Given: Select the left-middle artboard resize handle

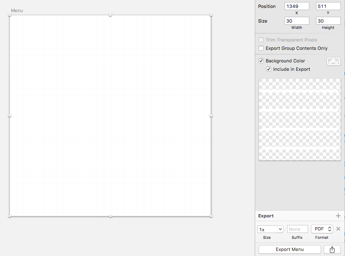Looking at the screenshot, I should 10,116.
